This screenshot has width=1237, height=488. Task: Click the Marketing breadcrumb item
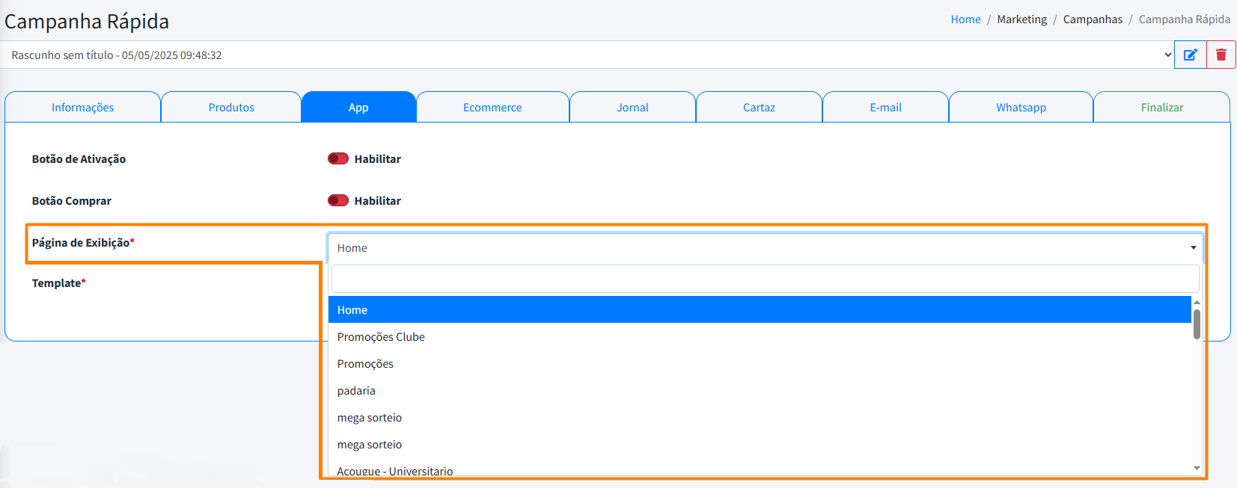(x=1021, y=19)
